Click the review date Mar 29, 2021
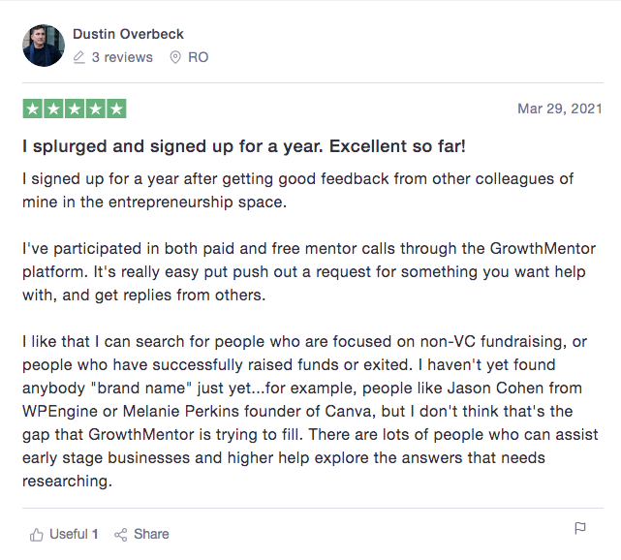This screenshot has height=560, width=621. (560, 109)
